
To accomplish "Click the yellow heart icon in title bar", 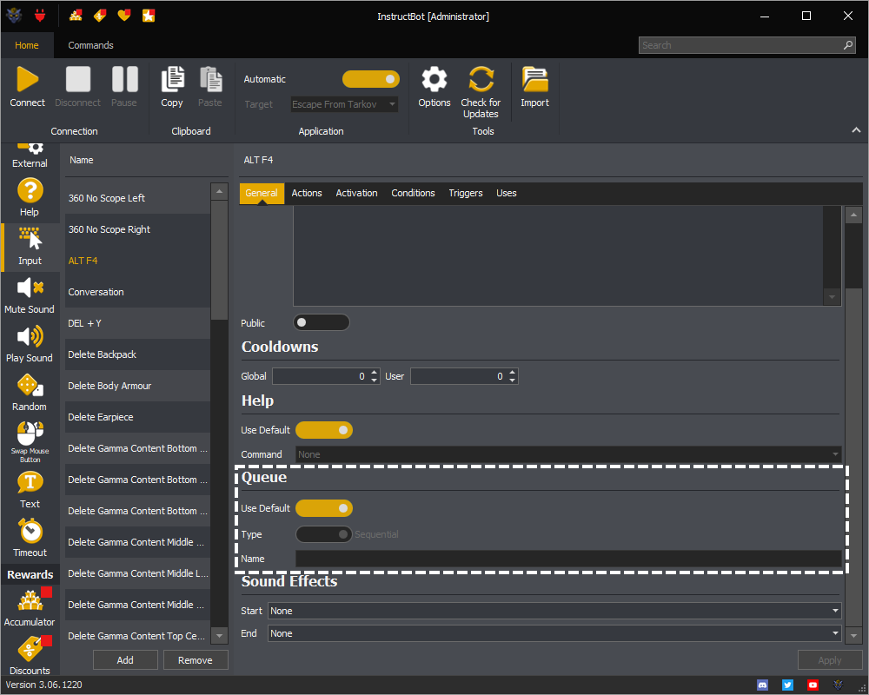I will click(124, 16).
